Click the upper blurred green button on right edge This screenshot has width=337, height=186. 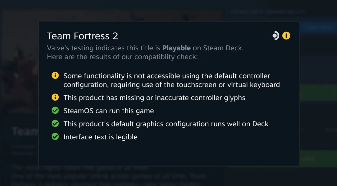click(x=318, y=93)
